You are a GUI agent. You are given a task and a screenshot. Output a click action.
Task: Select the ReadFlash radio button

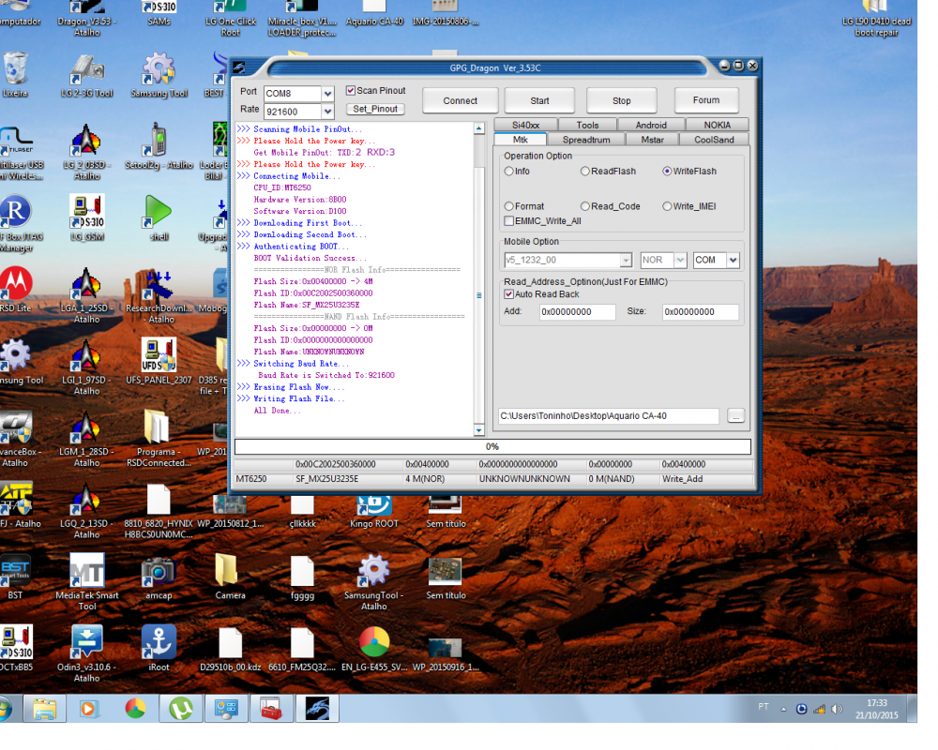[x=585, y=172]
